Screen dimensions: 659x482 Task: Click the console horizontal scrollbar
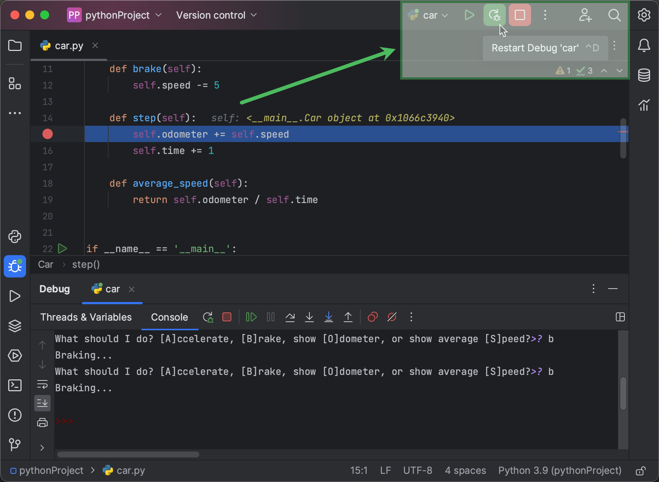click(128, 454)
